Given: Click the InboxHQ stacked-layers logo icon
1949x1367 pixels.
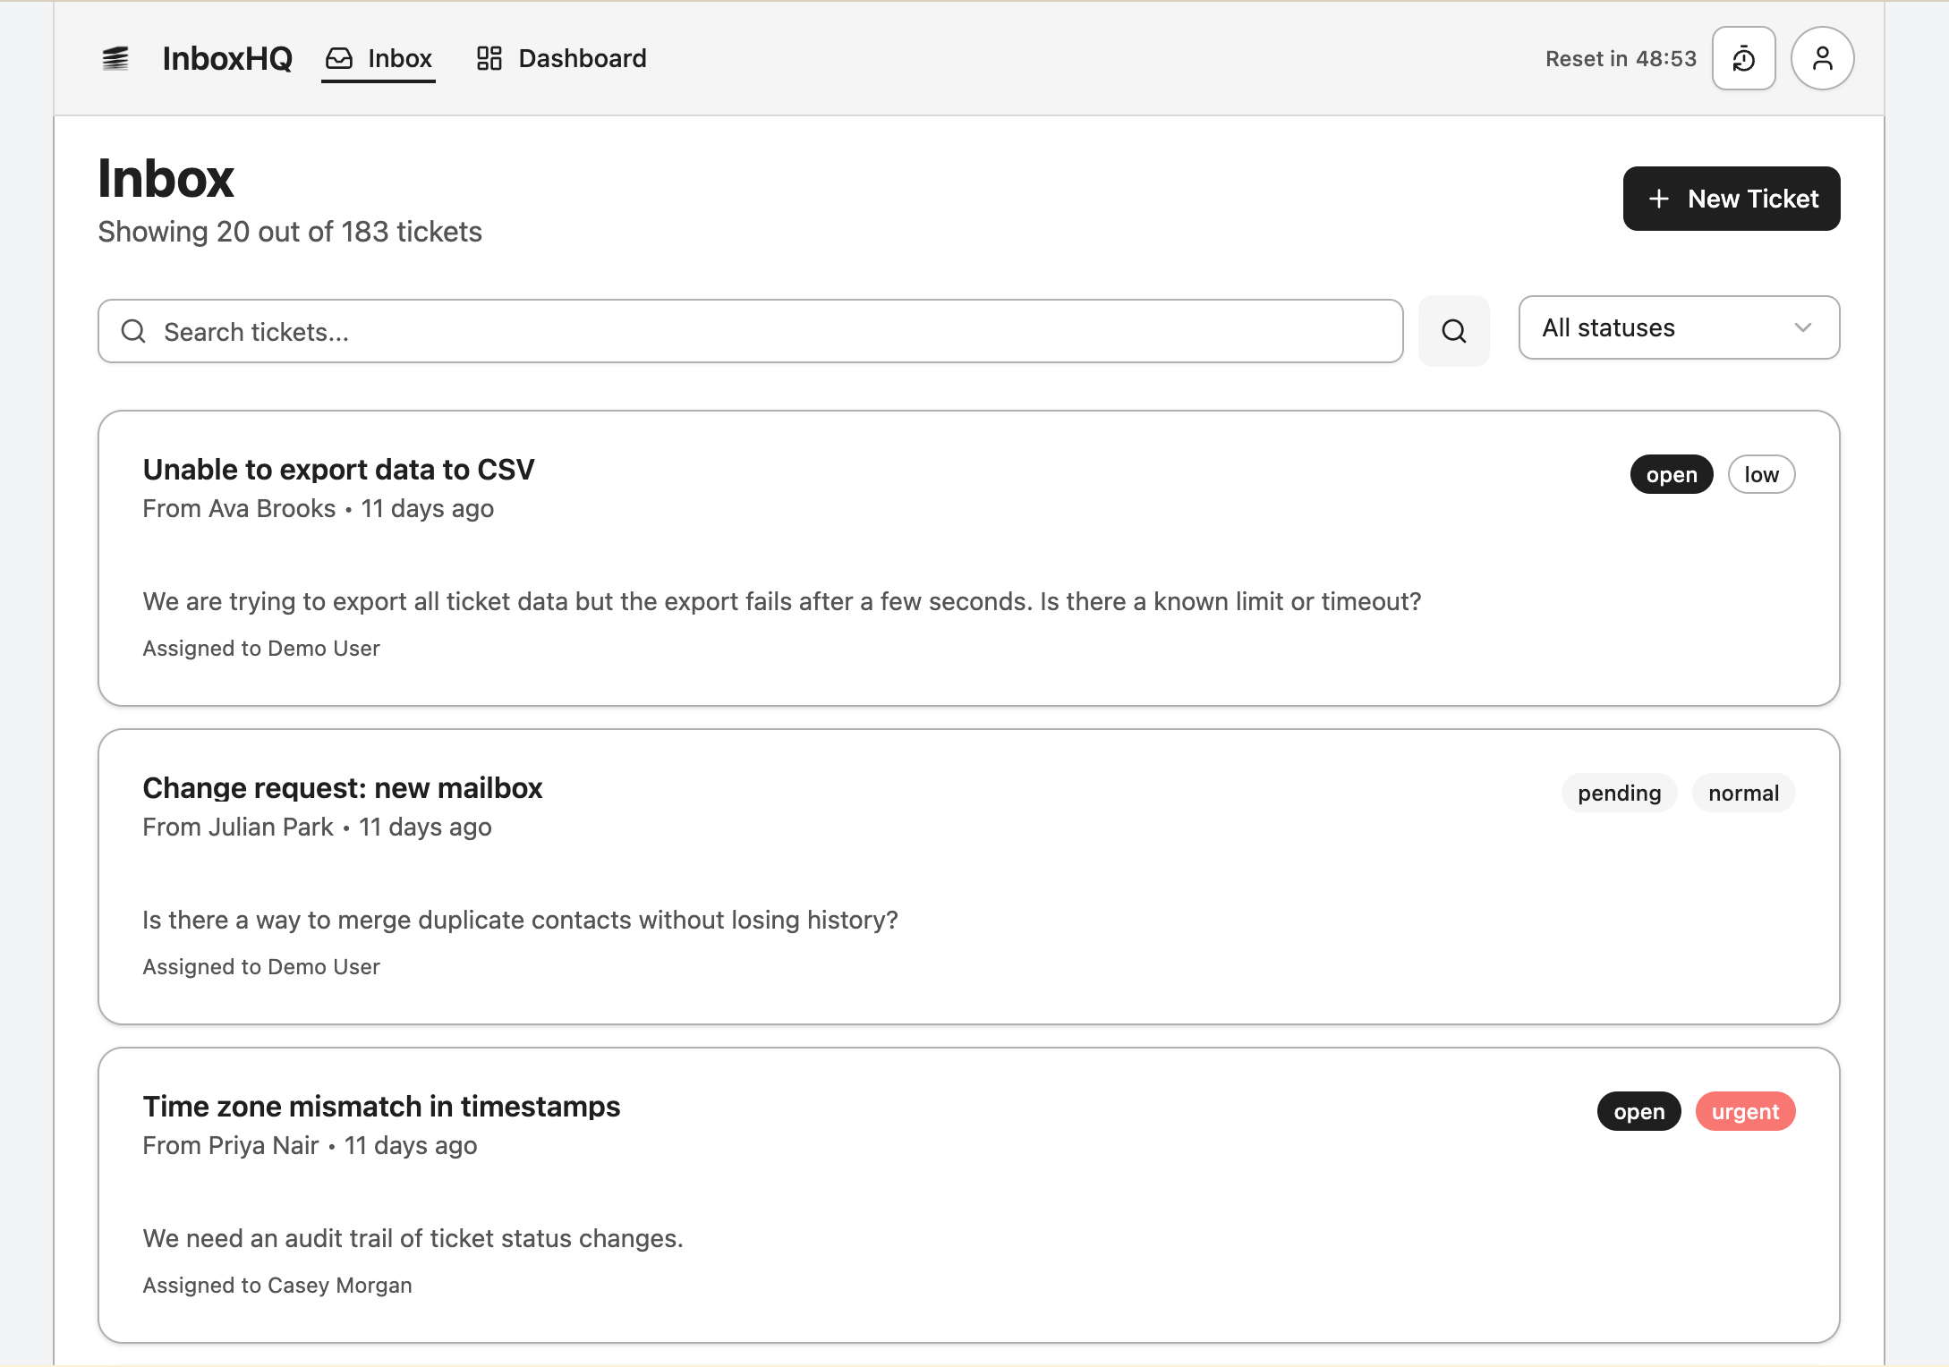Looking at the screenshot, I should click(115, 59).
